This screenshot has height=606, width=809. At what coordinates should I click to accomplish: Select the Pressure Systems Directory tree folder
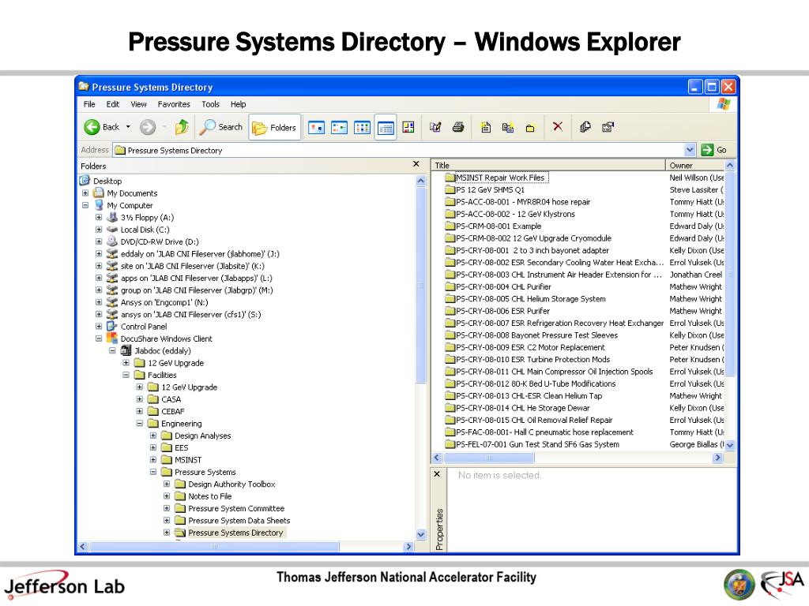pyautogui.click(x=235, y=533)
